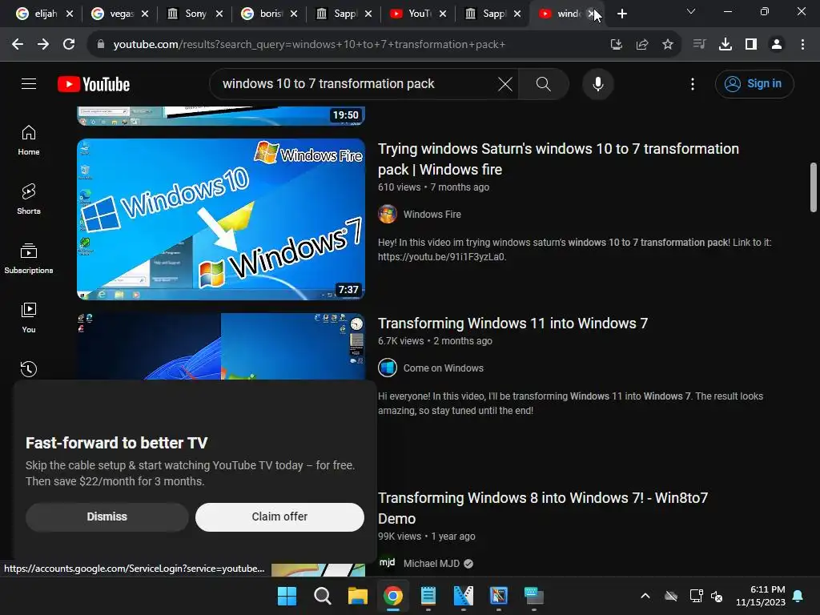Open the Chrome downloads icon

click(726, 45)
